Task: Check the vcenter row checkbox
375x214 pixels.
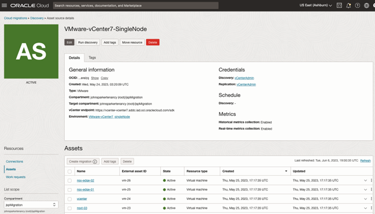Action: (x=69, y=199)
